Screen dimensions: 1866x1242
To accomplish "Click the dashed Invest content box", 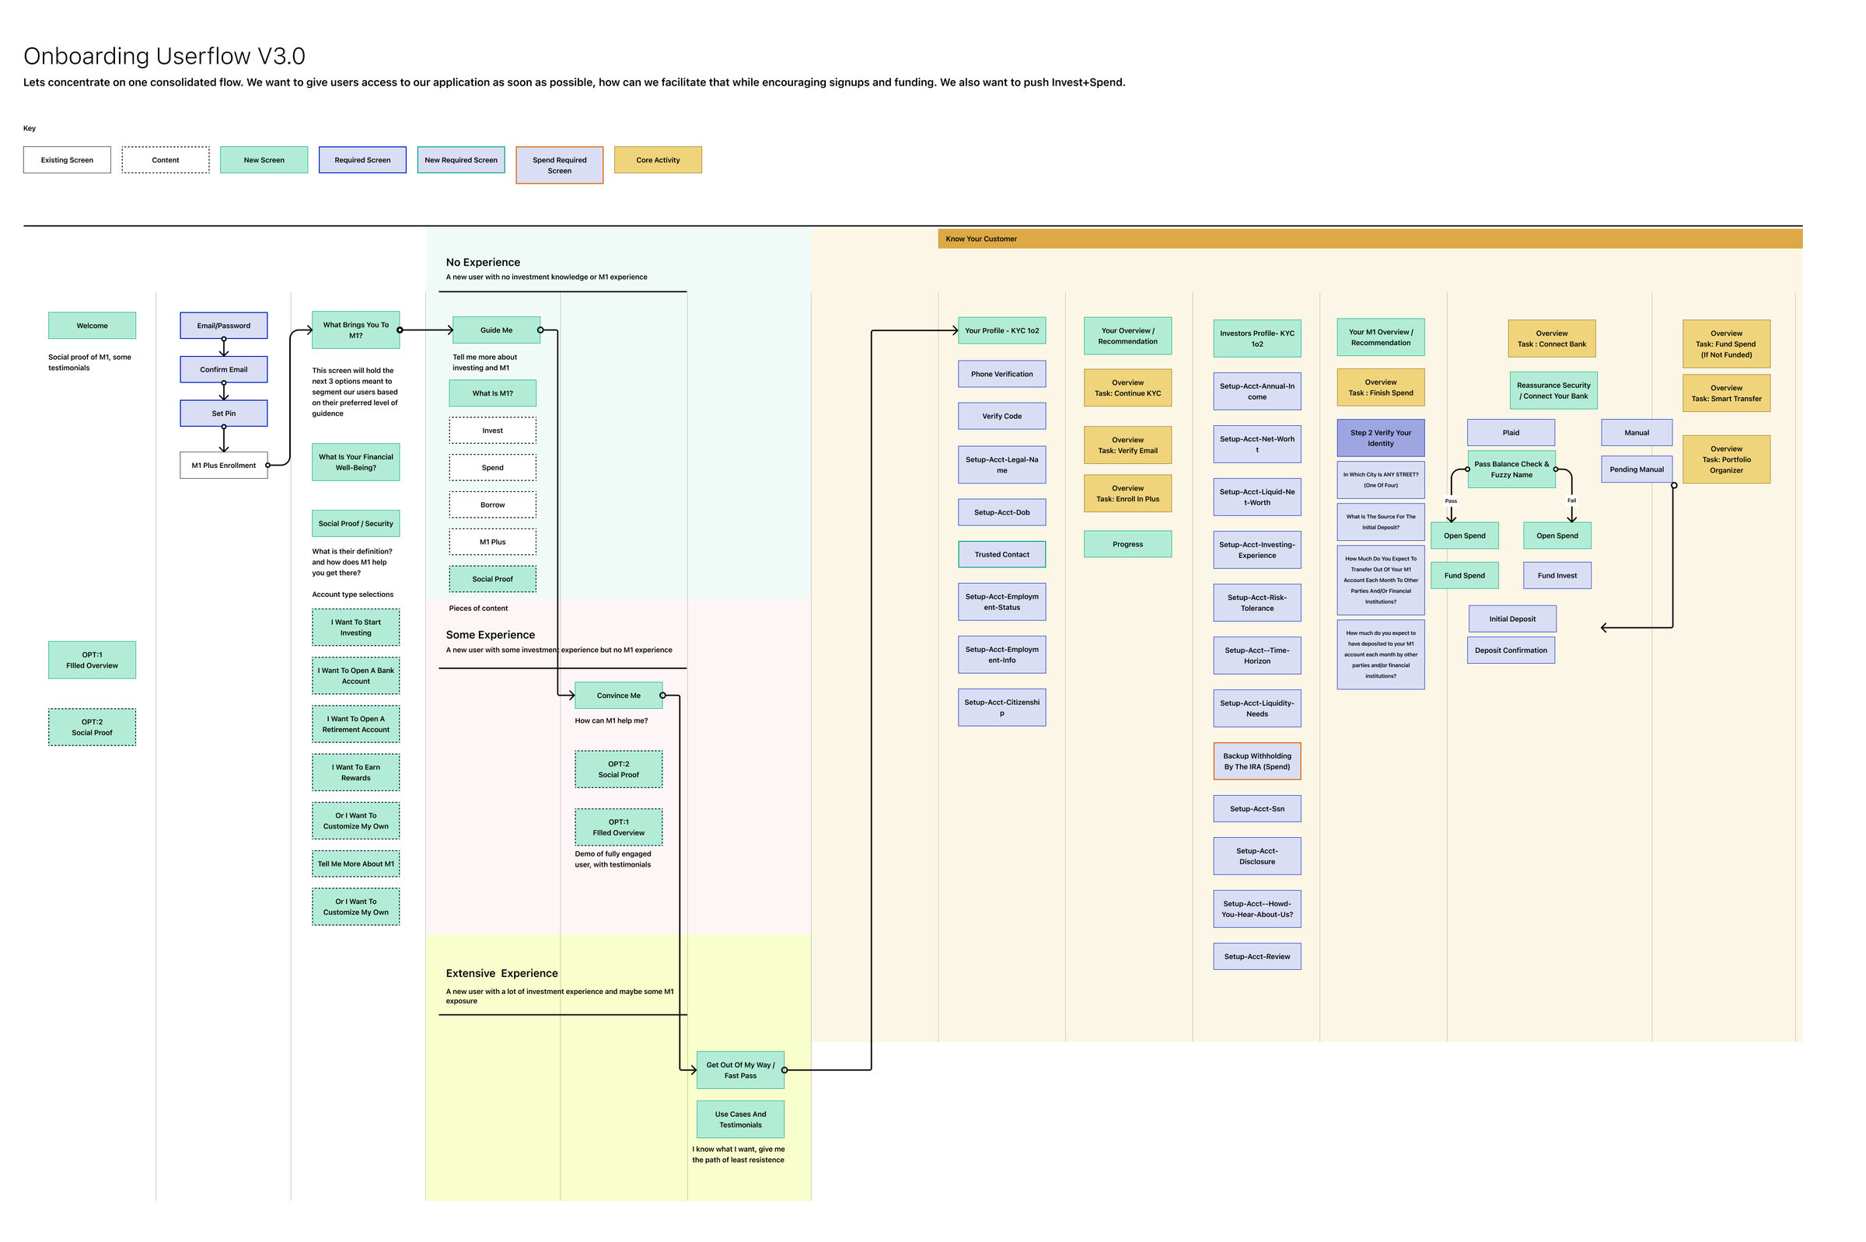I will pyautogui.click(x=492, y=430).
